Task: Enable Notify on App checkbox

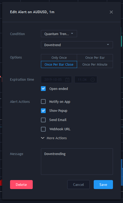Action: pyautogui.click(x=43, y=101)
